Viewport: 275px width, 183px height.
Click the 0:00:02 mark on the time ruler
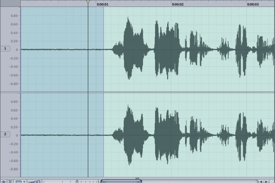coord(177,4)
